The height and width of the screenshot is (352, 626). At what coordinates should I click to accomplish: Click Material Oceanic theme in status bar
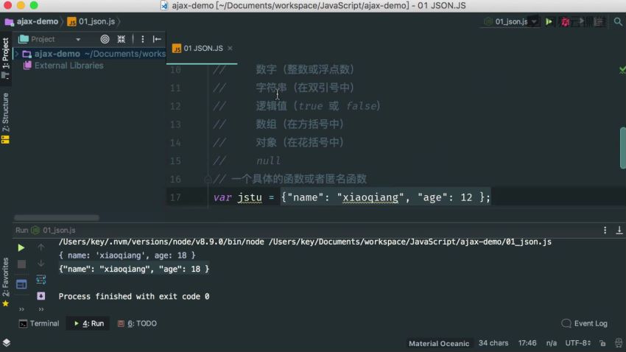[x=439, y=343]
